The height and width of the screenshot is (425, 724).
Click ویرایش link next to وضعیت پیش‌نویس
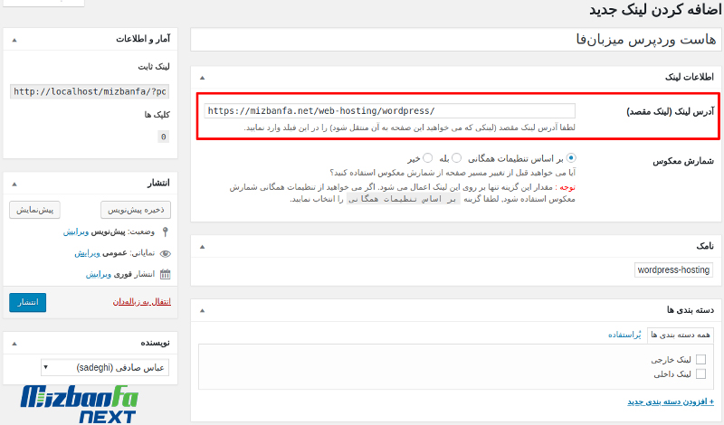pos(76,231)
